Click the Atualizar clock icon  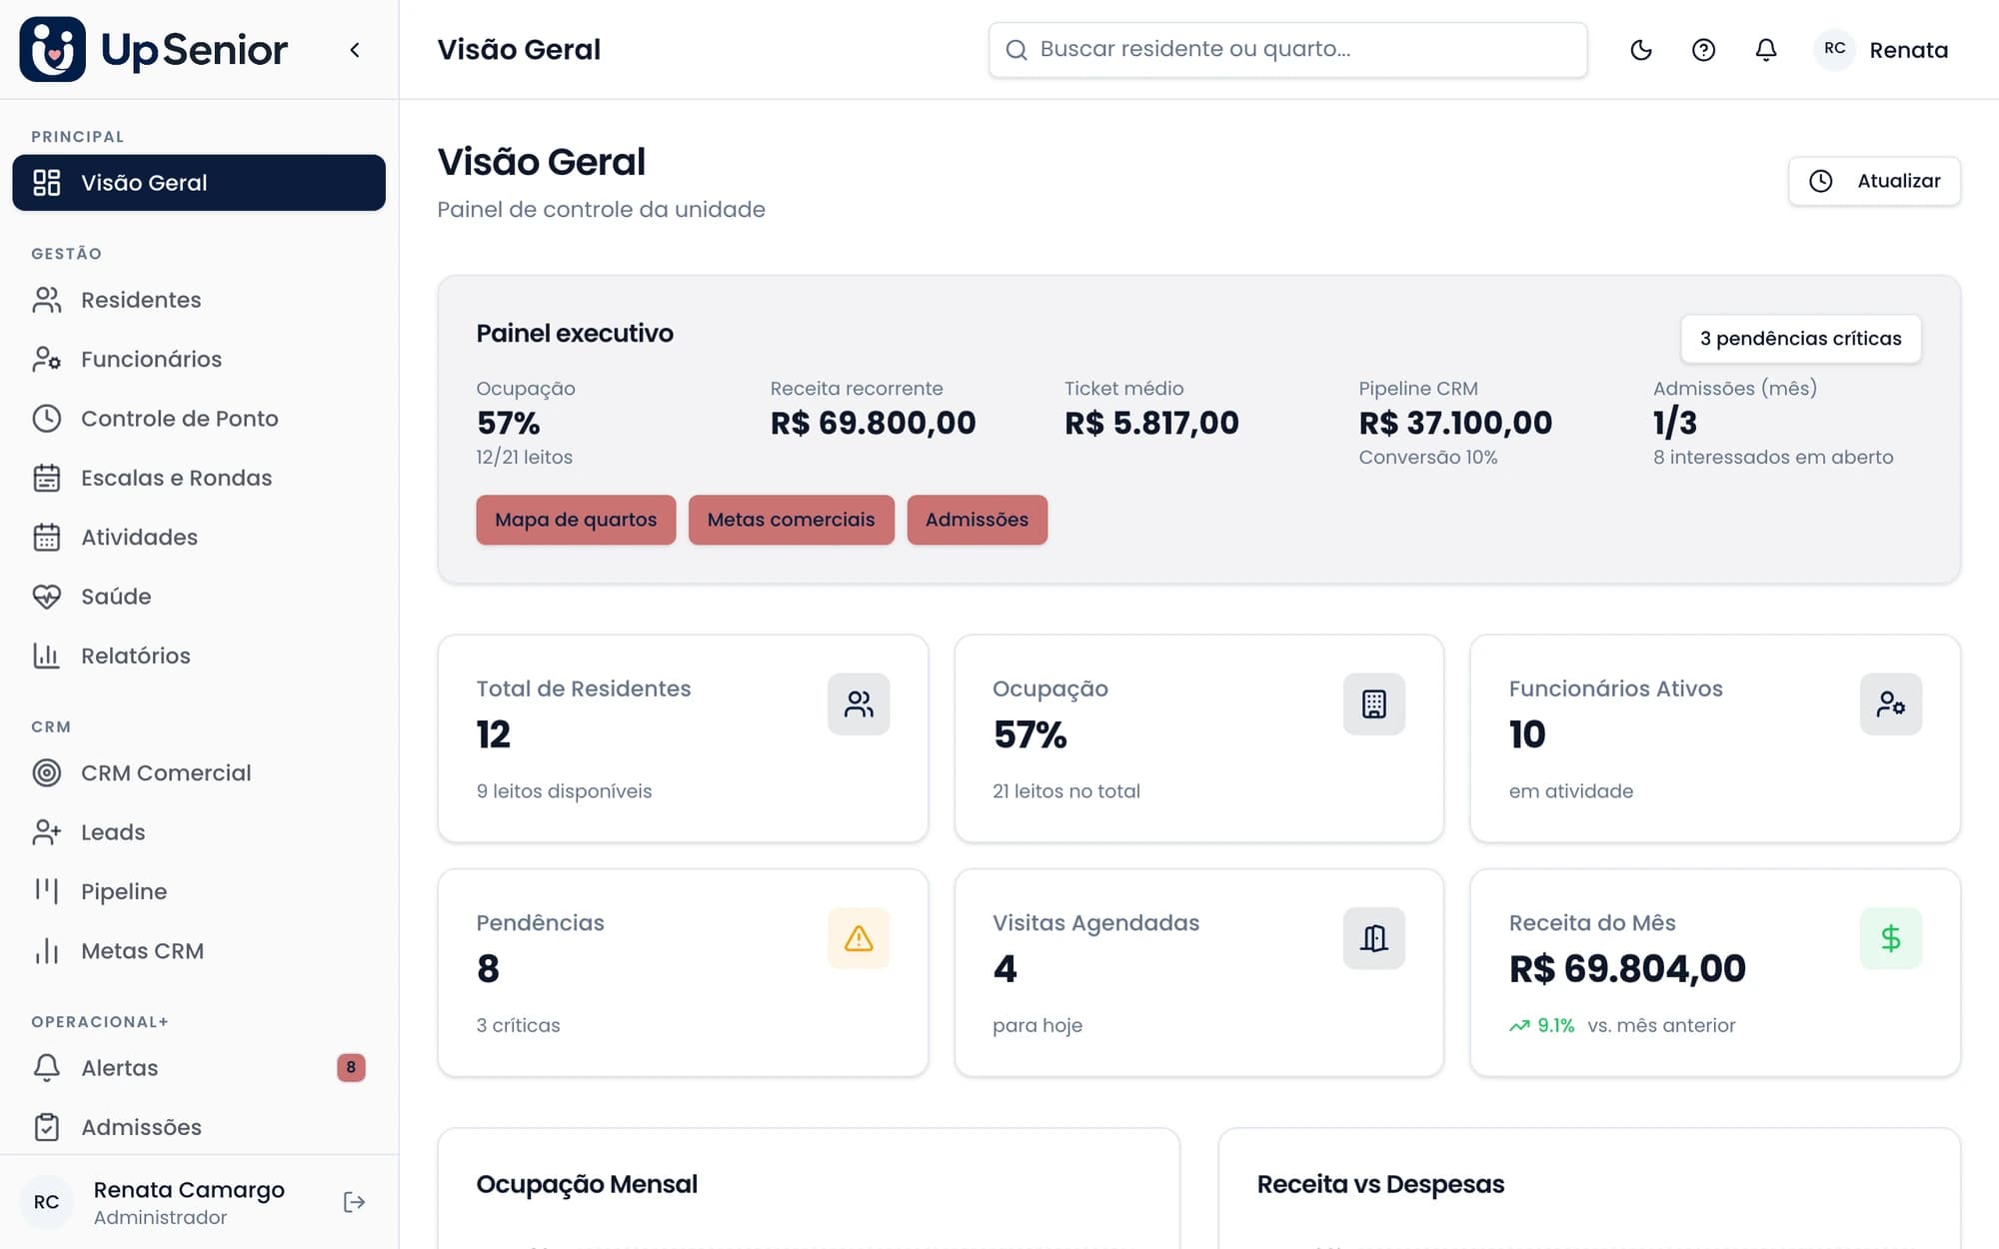point(1821,181)
